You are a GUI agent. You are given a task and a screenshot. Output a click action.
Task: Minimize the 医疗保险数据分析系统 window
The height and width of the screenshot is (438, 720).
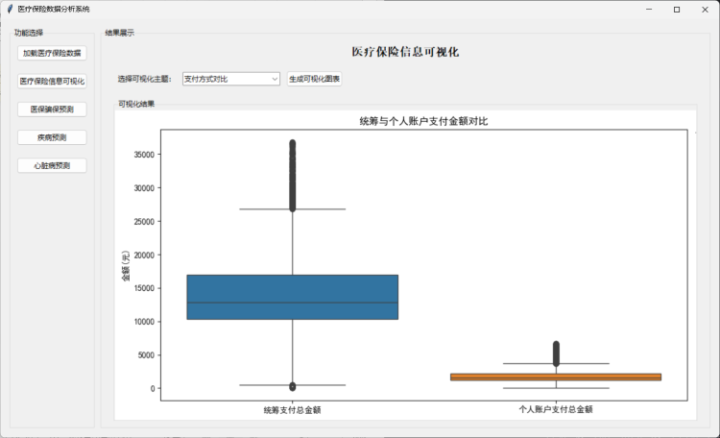point(647,9)
